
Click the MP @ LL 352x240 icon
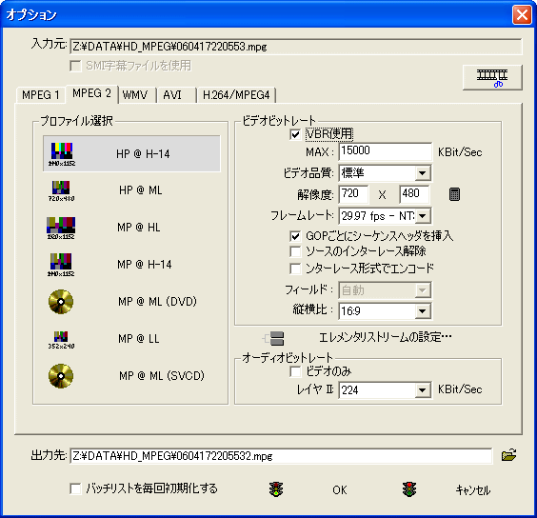pyautogui.click(x=61, y=340)
